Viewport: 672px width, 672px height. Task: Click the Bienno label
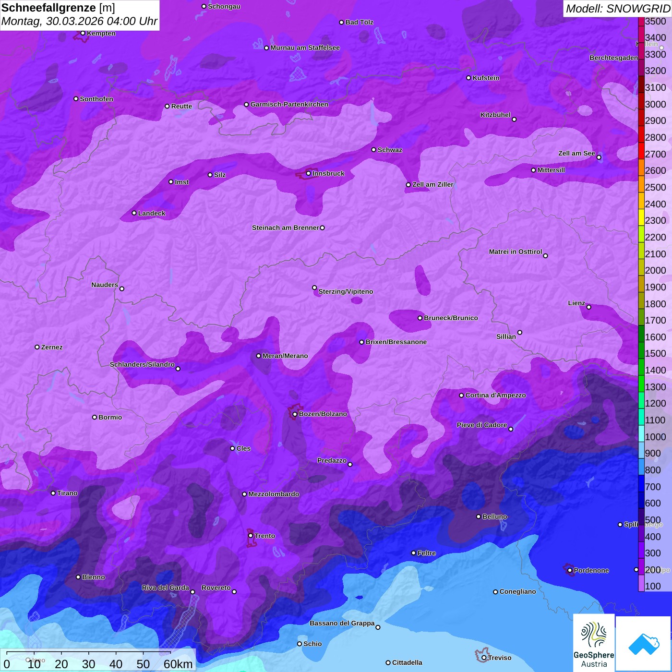93,577
